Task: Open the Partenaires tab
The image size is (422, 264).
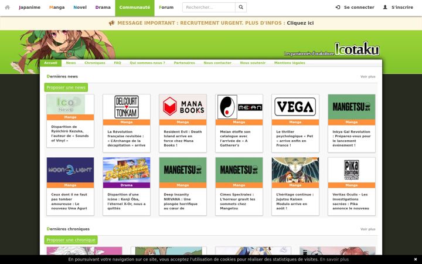Action: coord(185,63)
